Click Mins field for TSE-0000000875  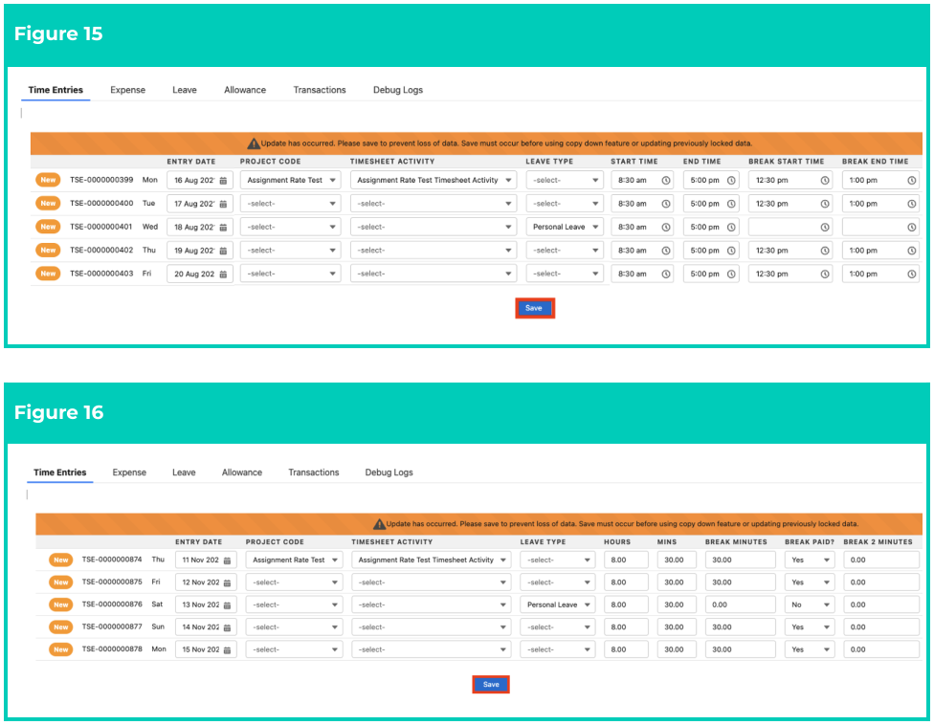(x=677, y=582)
